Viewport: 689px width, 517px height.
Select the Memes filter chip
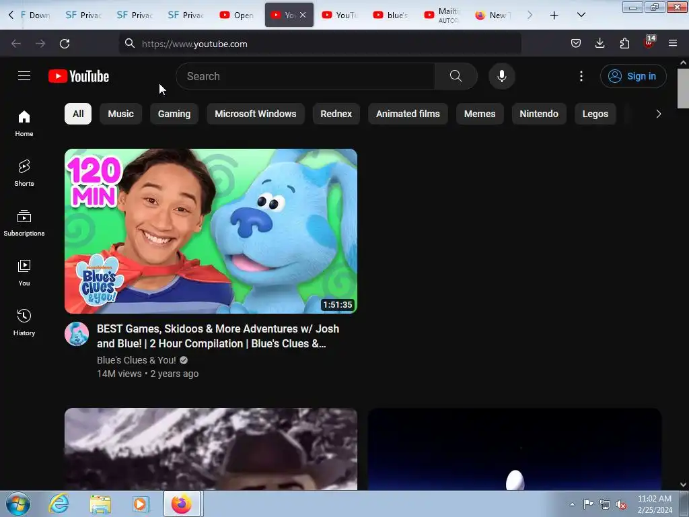click(479, 114)
